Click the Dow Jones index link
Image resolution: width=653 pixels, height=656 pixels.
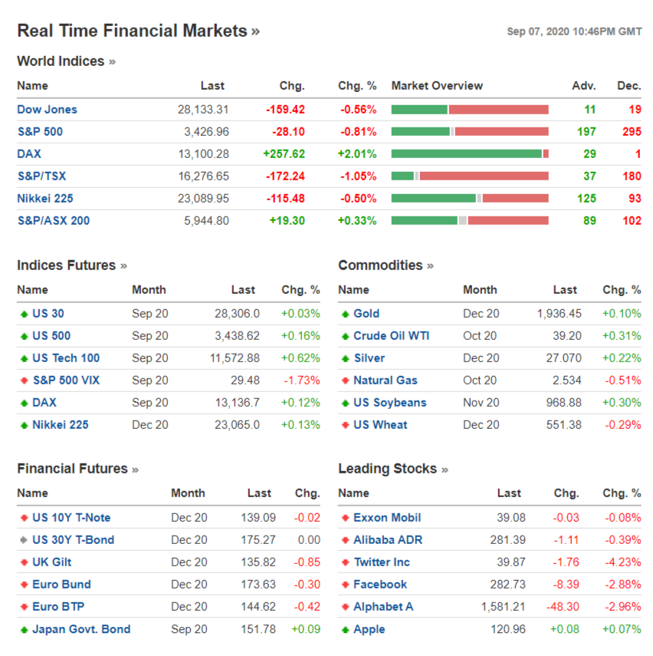click(48, 110)
